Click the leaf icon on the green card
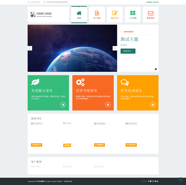This screenshot has height=185, width=186. tap(35, 82)
